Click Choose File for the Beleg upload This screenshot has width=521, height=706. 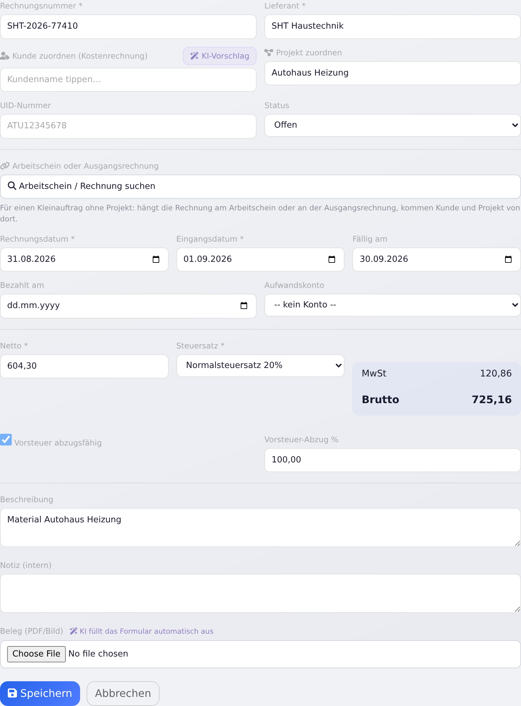[36, 654]
